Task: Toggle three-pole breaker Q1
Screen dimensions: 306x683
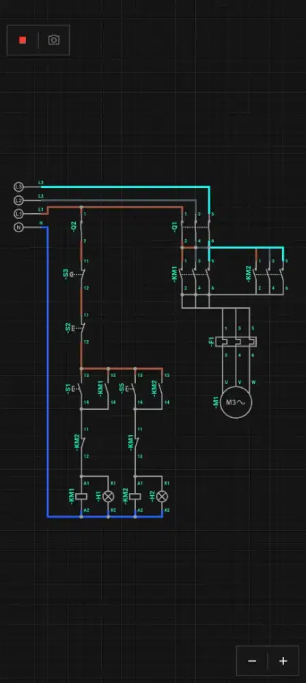Action: (196, 227)
